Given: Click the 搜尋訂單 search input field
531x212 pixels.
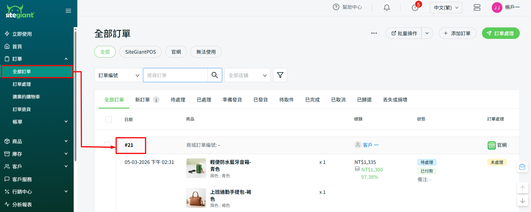Looking at the screenshot, I should pos(175,75).
